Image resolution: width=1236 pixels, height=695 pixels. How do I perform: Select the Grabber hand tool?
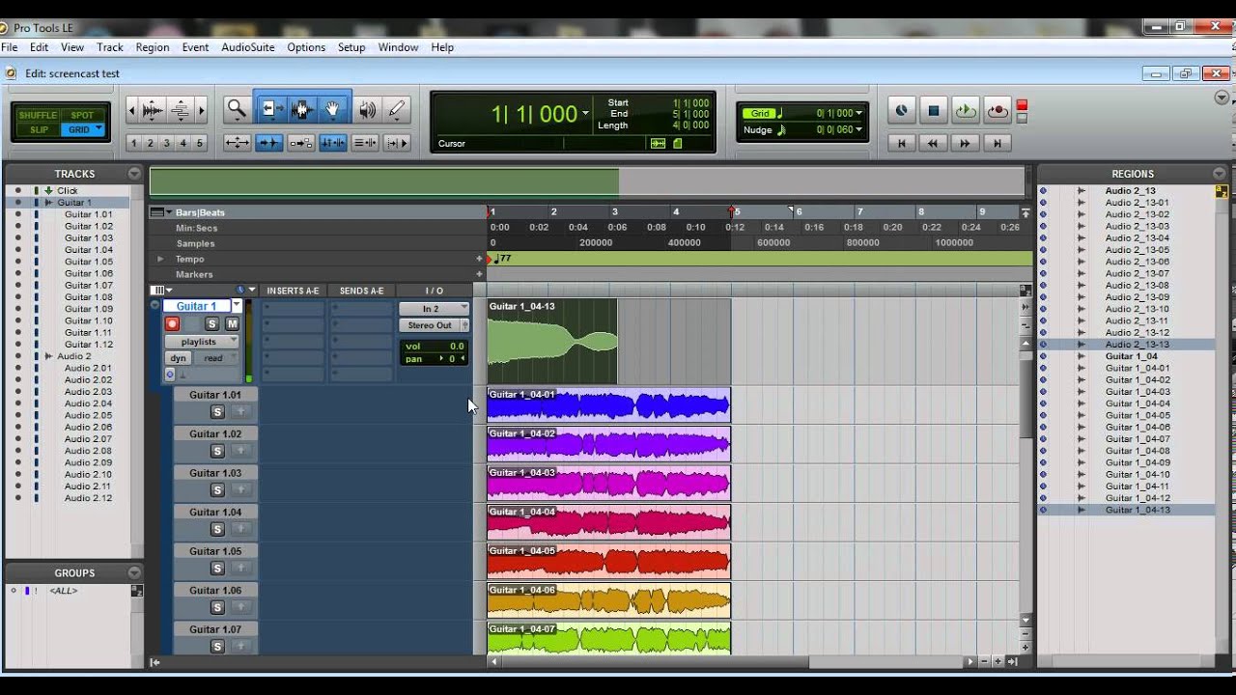click(332, 110)
